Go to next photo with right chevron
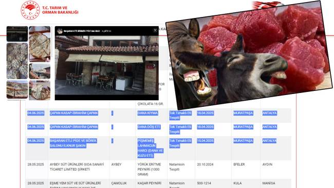The image size is (334, 188). pos(154,65)
